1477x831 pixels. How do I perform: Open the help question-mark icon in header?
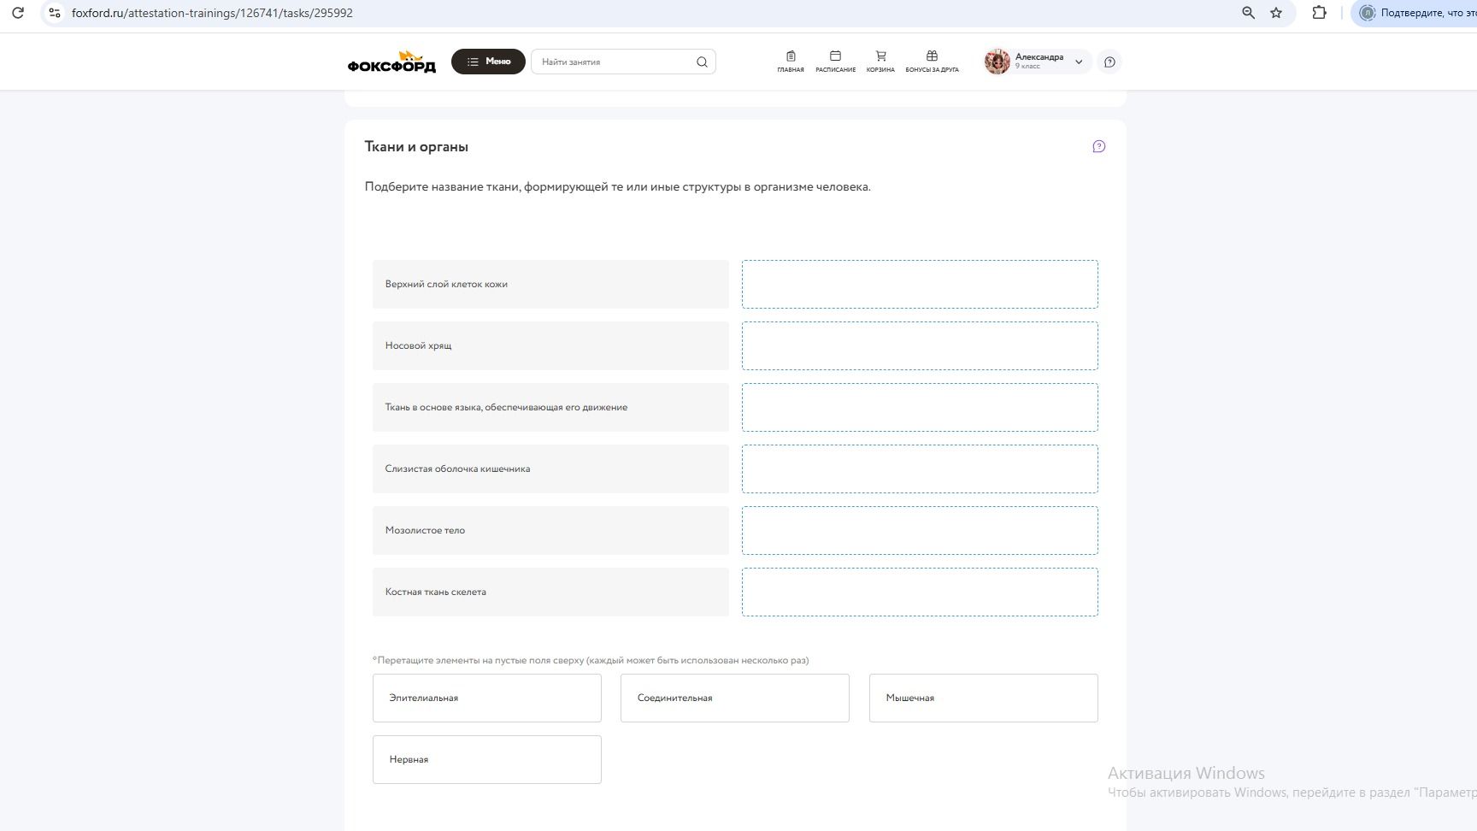click(1109, 62)
